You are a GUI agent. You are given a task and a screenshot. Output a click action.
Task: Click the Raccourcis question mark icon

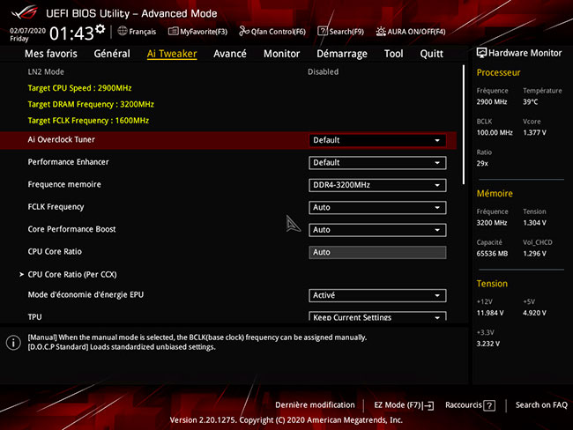pyautogui.click(x=489, y=405)
